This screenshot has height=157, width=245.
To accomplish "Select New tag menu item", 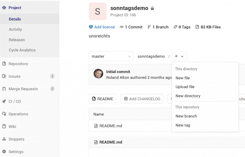I will coord(183,125).
